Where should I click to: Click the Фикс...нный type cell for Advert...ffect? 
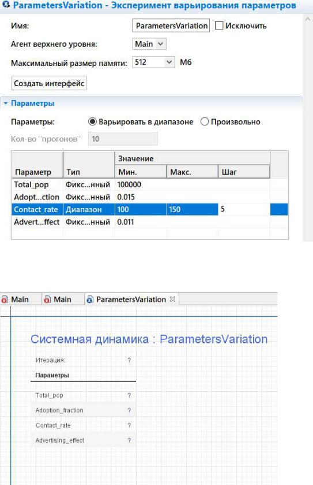click(x=89, y=222)
